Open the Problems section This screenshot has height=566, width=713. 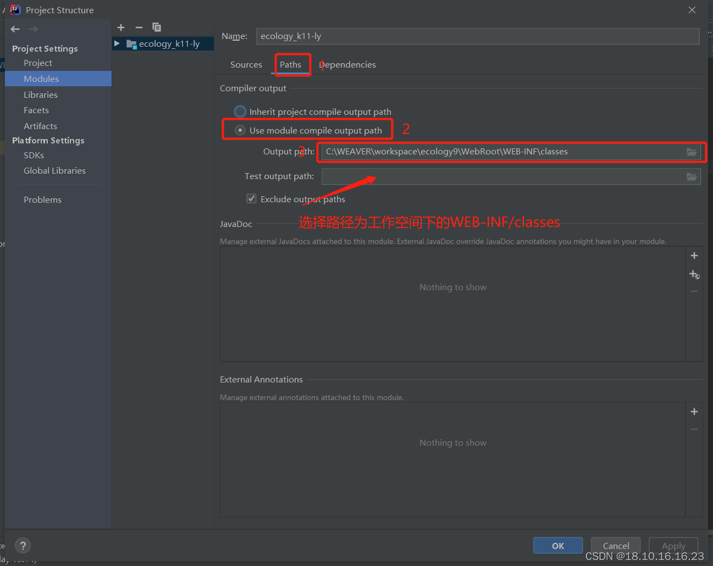pos(42,199)
